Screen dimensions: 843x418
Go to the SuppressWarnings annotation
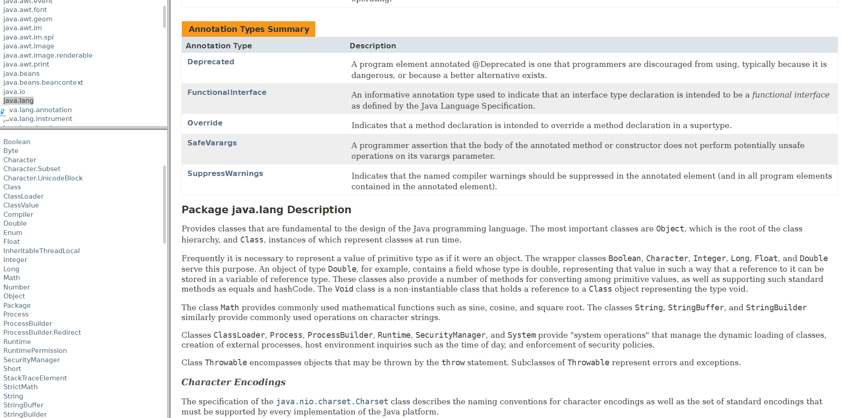click(225, 173)
